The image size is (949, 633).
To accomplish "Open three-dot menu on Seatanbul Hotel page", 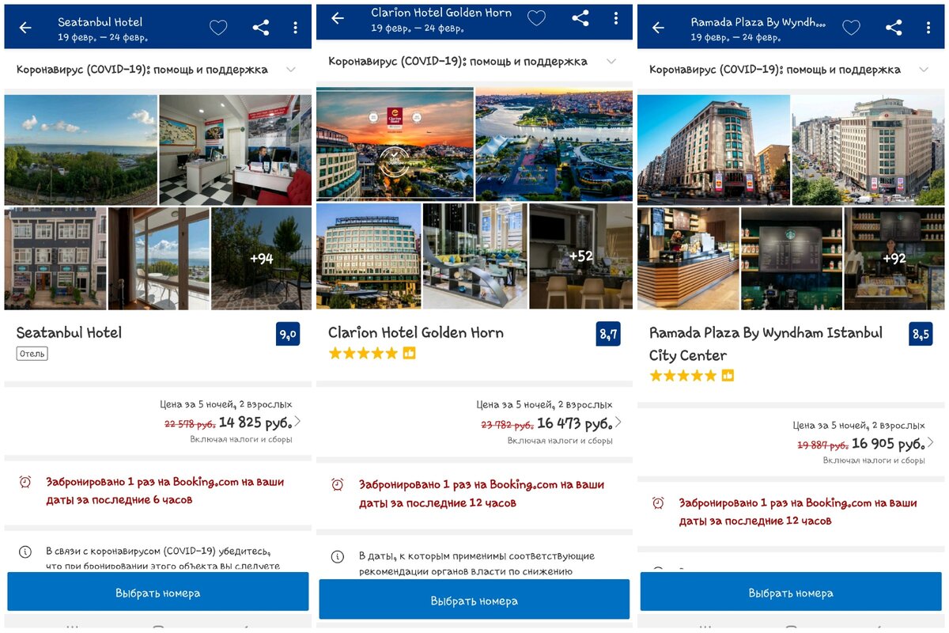I will 295,28.
